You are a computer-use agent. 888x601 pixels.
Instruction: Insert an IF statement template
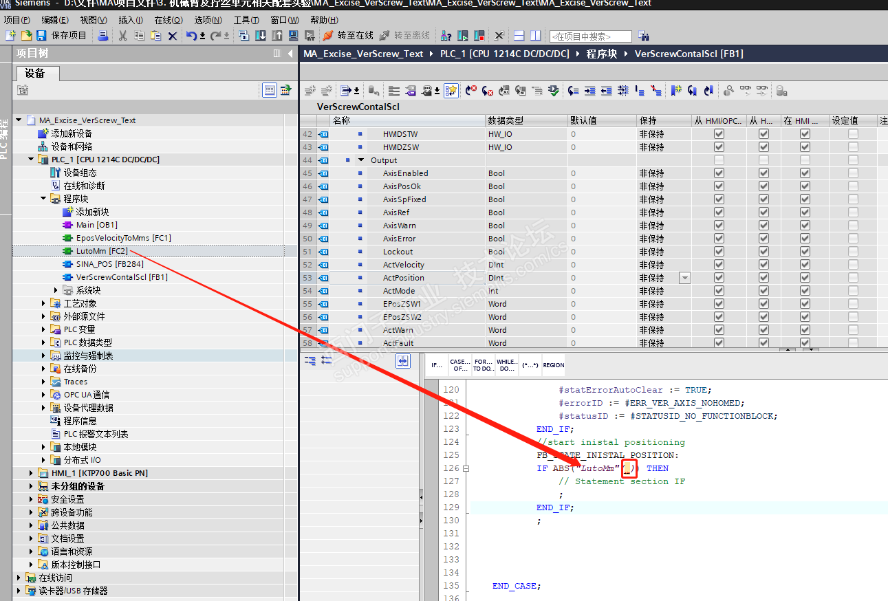pos(437,365)
